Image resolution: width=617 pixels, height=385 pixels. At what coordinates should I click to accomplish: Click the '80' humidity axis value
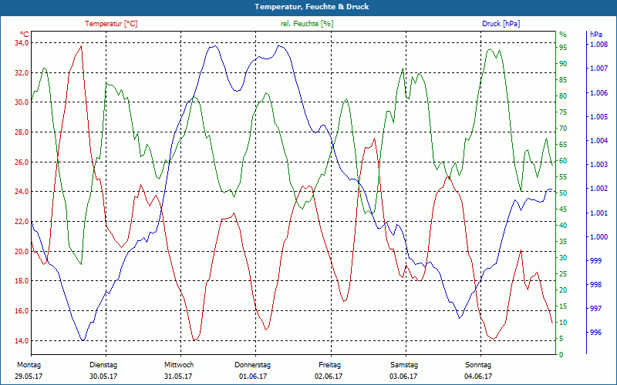(563, 95)
